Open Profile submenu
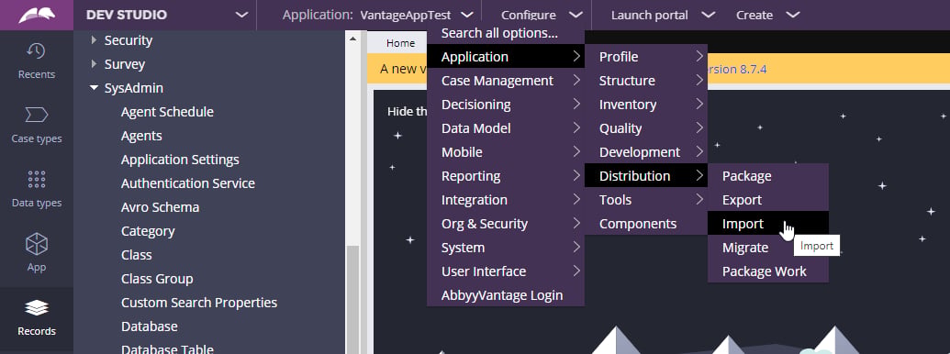Screen dimensions: 950x354 646,57
